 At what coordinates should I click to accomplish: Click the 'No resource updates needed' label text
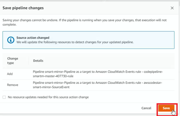coord(48,97)
